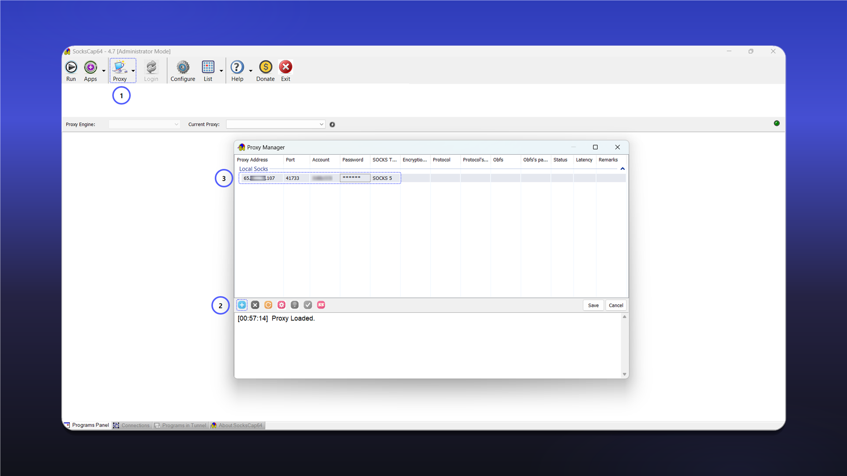
Task: Click the Password column header
Action: 355,160
